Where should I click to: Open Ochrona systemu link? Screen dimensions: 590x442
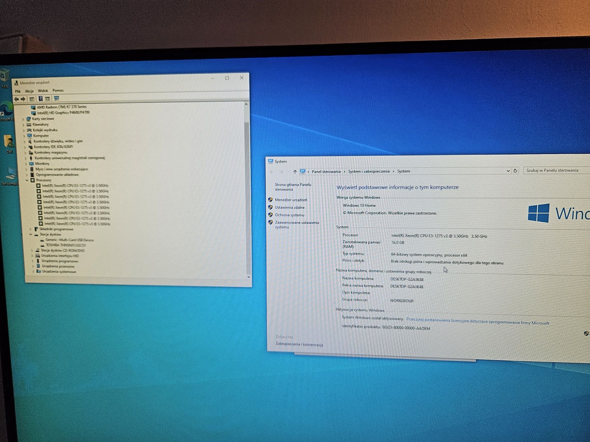(289, 215)
